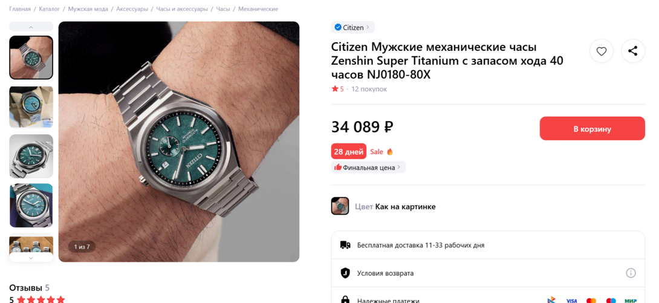Screen dimensions: 659x303
Task: Add watch to favorites with heart icon
Action: (x=602, y=51)
